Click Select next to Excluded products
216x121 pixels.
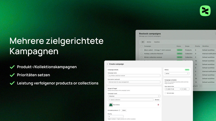124,110
